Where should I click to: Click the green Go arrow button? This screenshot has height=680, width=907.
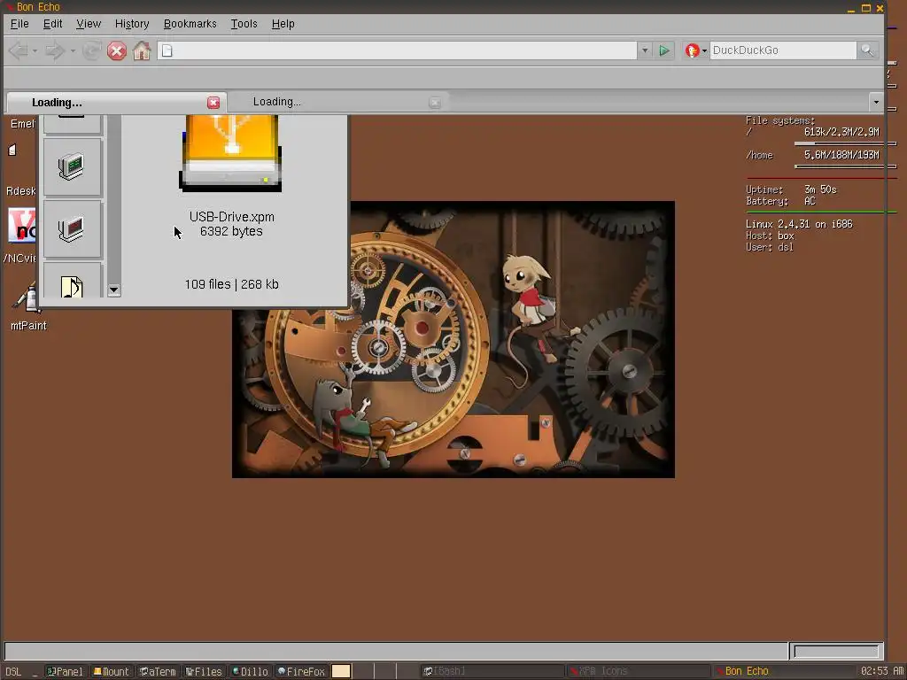point(664,50)
